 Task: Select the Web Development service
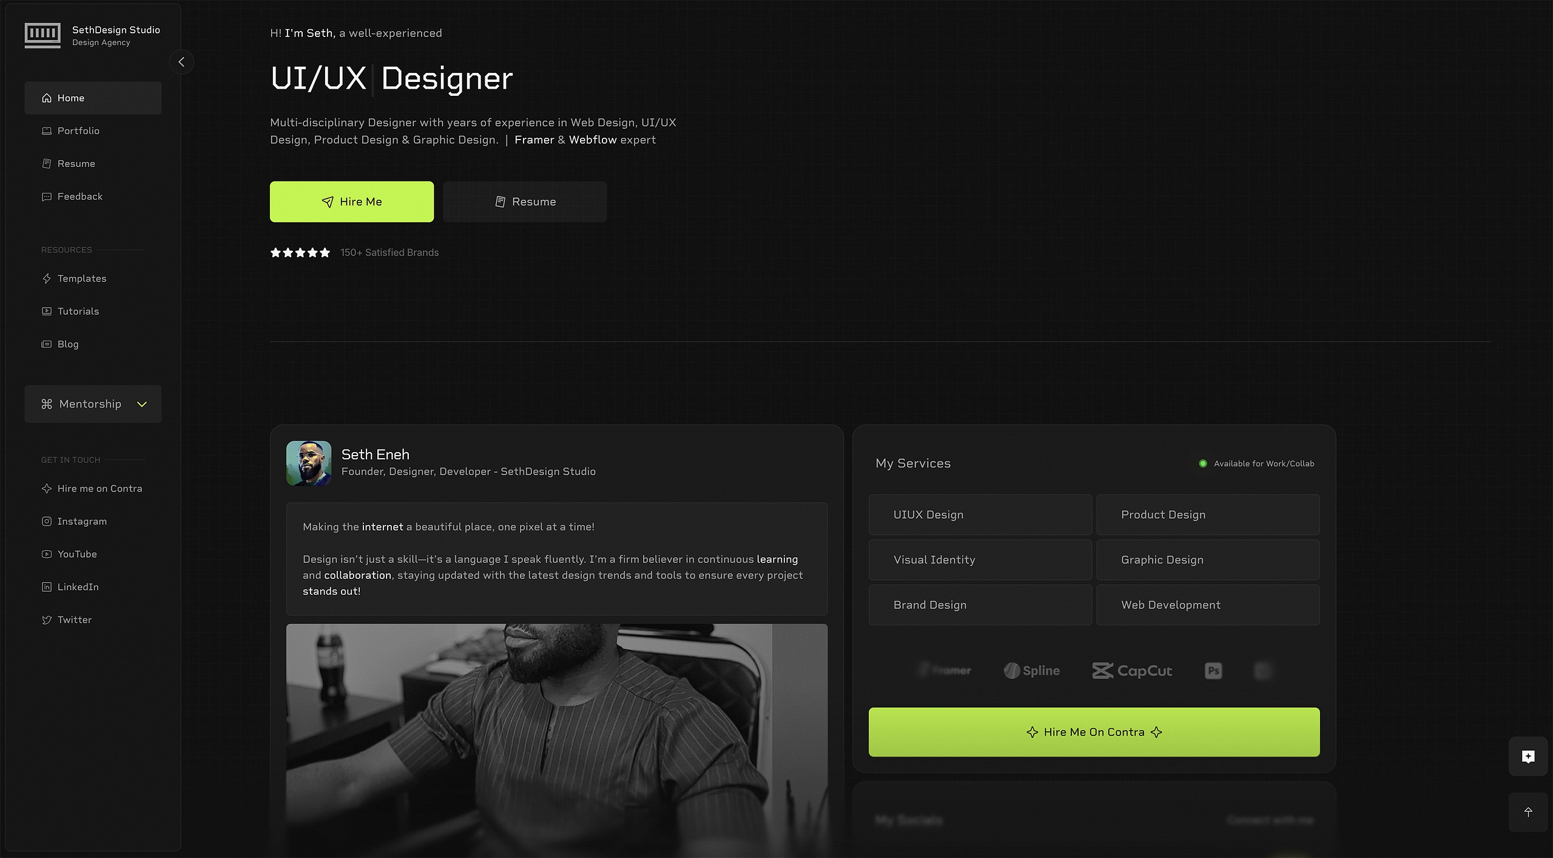coord(1208,605)
